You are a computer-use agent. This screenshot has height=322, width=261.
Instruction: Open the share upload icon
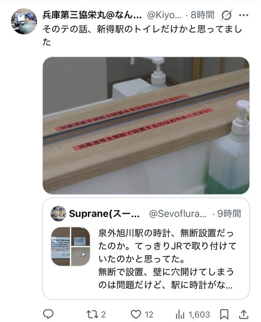click(243, 314)
